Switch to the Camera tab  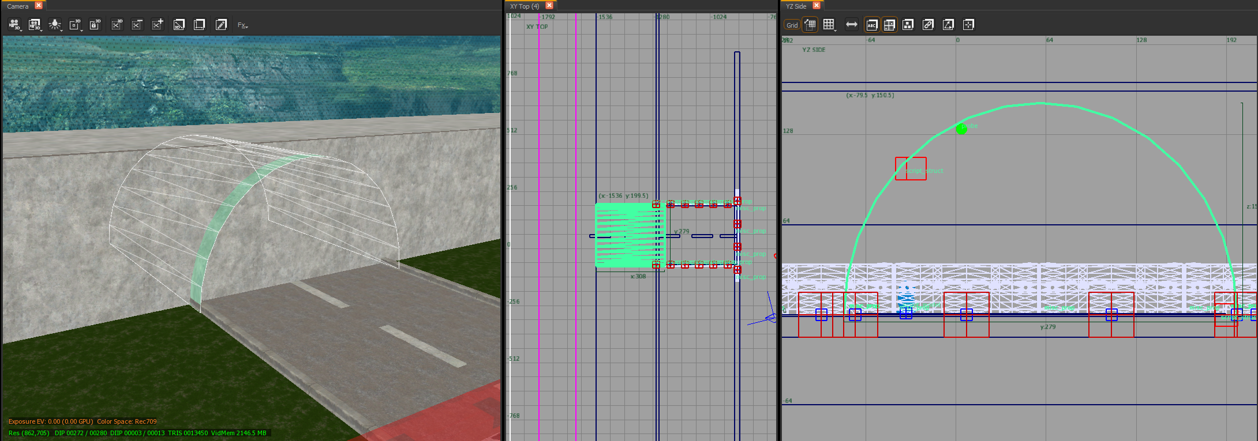pyautogui.click(x=18, y=6)
